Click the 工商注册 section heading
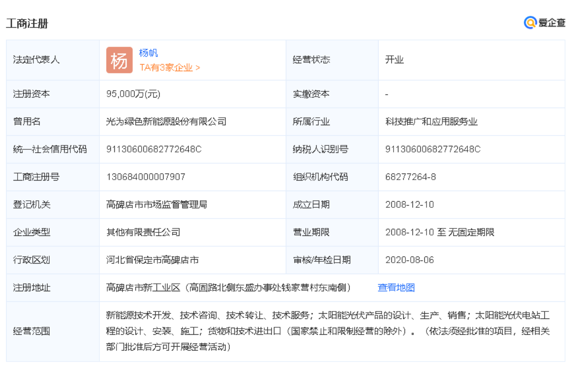Viewport: 580px width, 369px height. 27,24
